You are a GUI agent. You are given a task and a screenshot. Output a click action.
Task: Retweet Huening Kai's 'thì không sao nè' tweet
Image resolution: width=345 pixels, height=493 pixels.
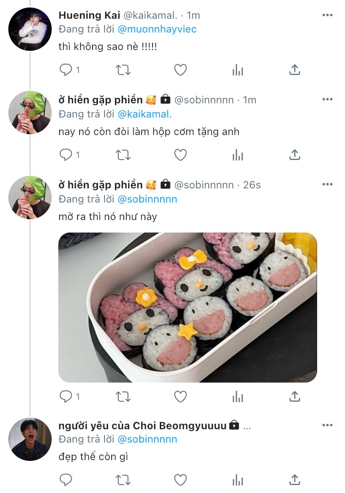(123, 70)
